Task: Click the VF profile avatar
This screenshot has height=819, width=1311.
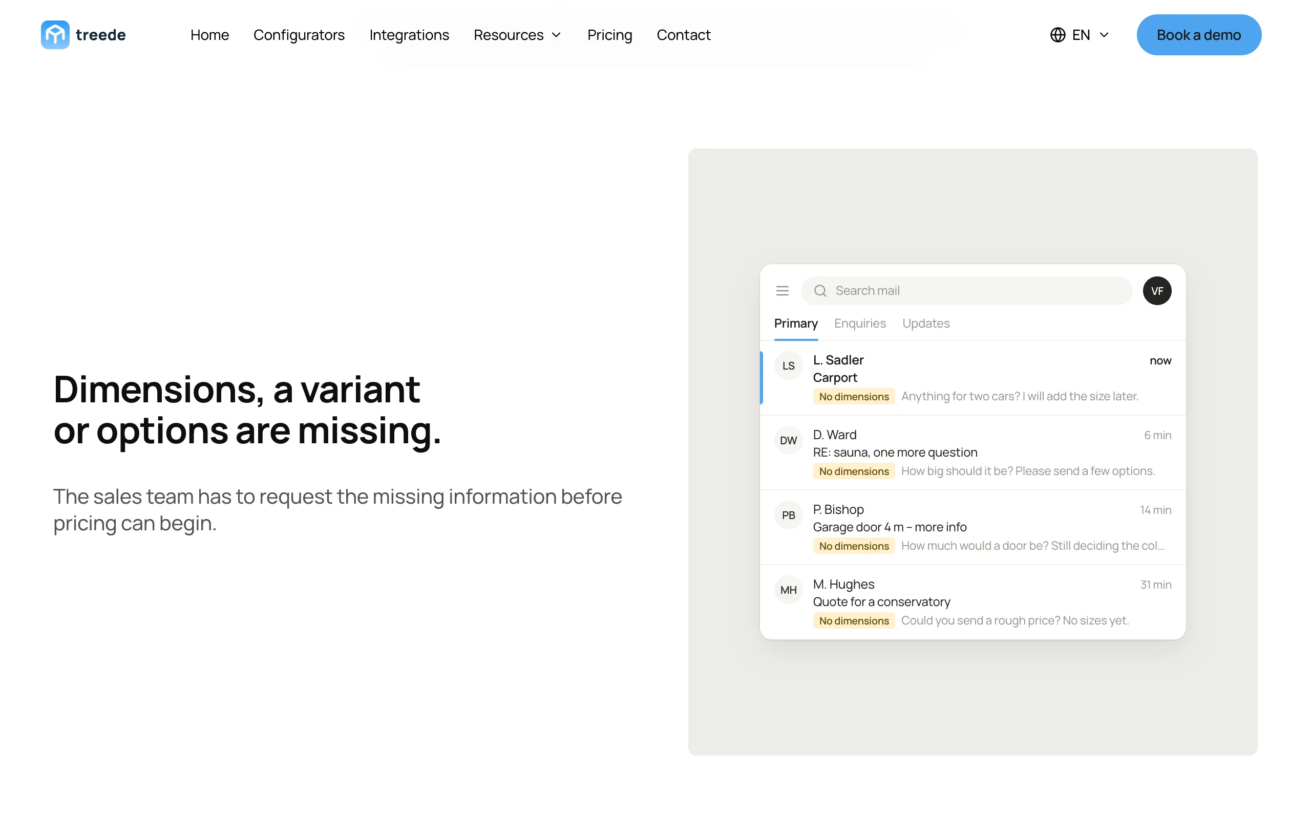Action: (1157, 291)
